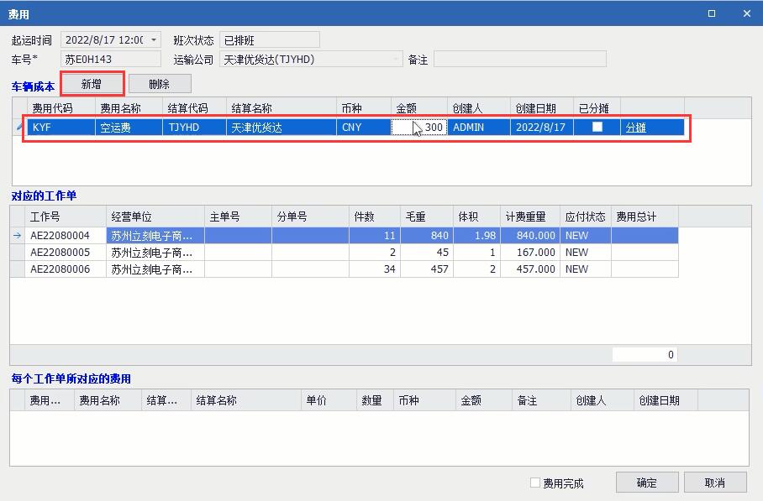Click into the 备注 text field

pyautogui.click(x=518, y=60)
